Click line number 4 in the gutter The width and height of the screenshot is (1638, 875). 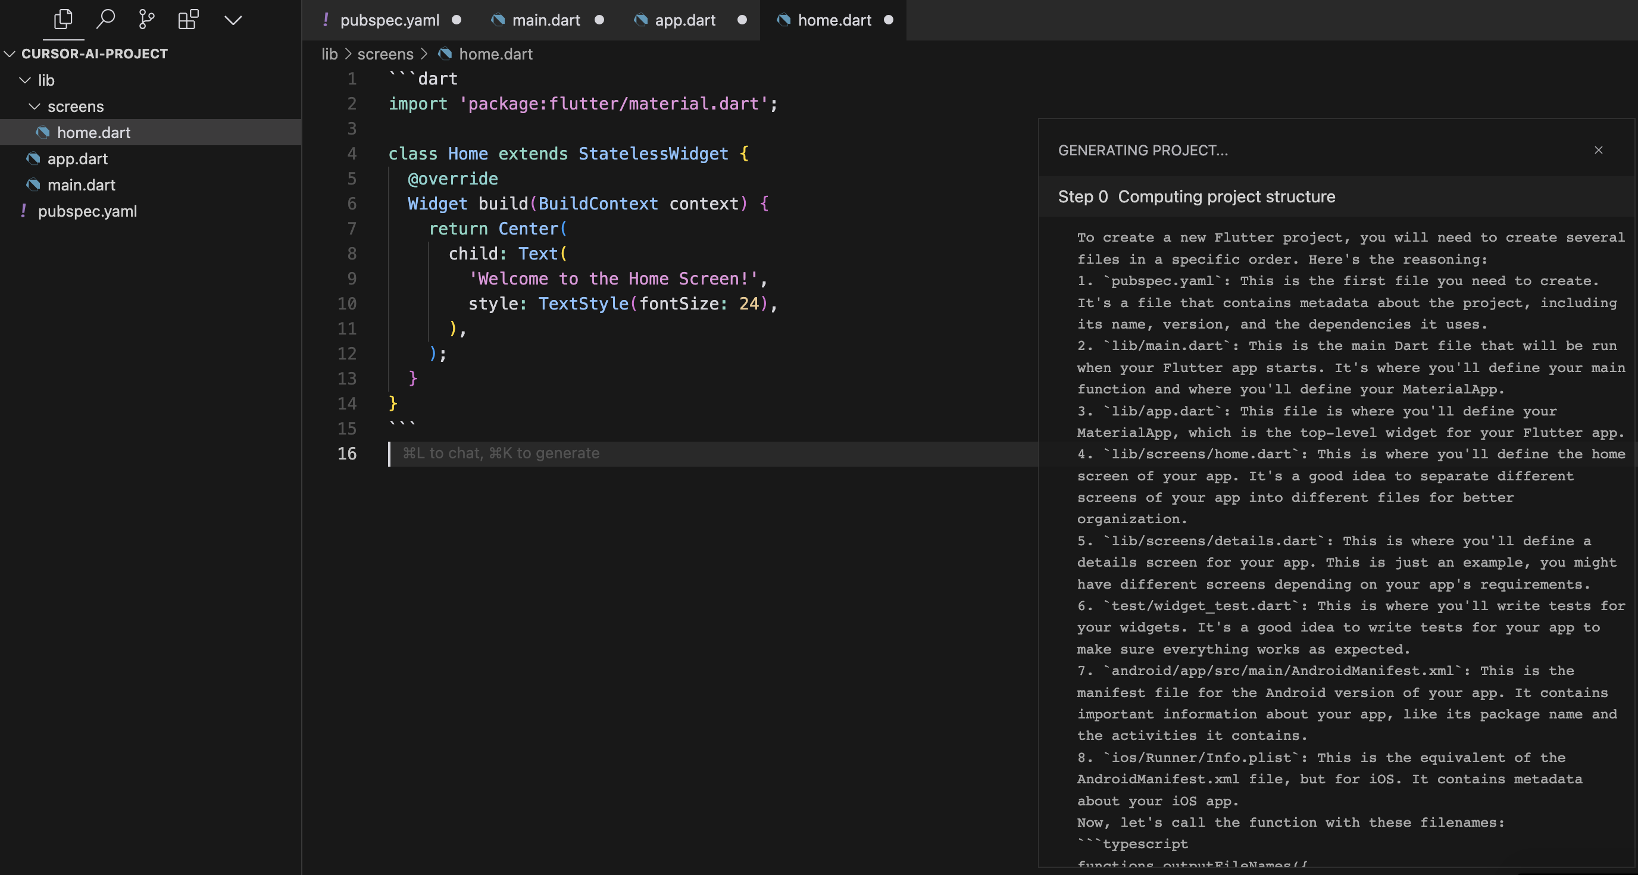point(352,154)
